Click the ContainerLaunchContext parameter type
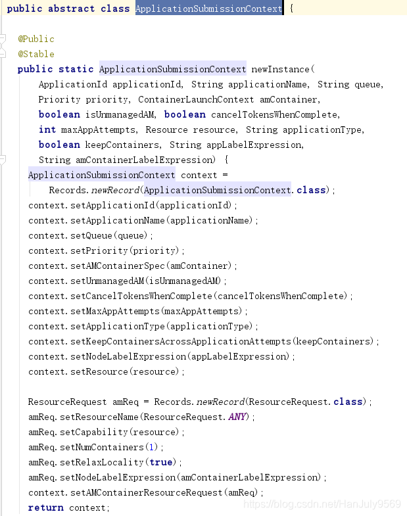This screenshot has height=516, width=407. (x=196, y=99)
